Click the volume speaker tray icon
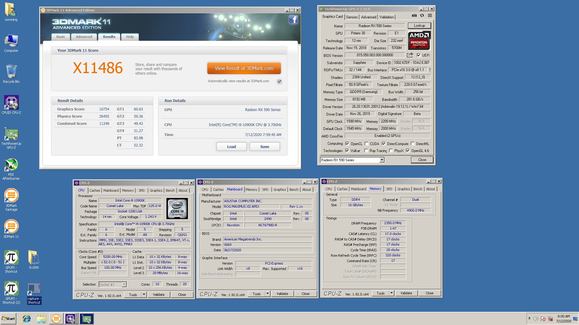Screen dimensions: 579x325 [x=536, y=319]
